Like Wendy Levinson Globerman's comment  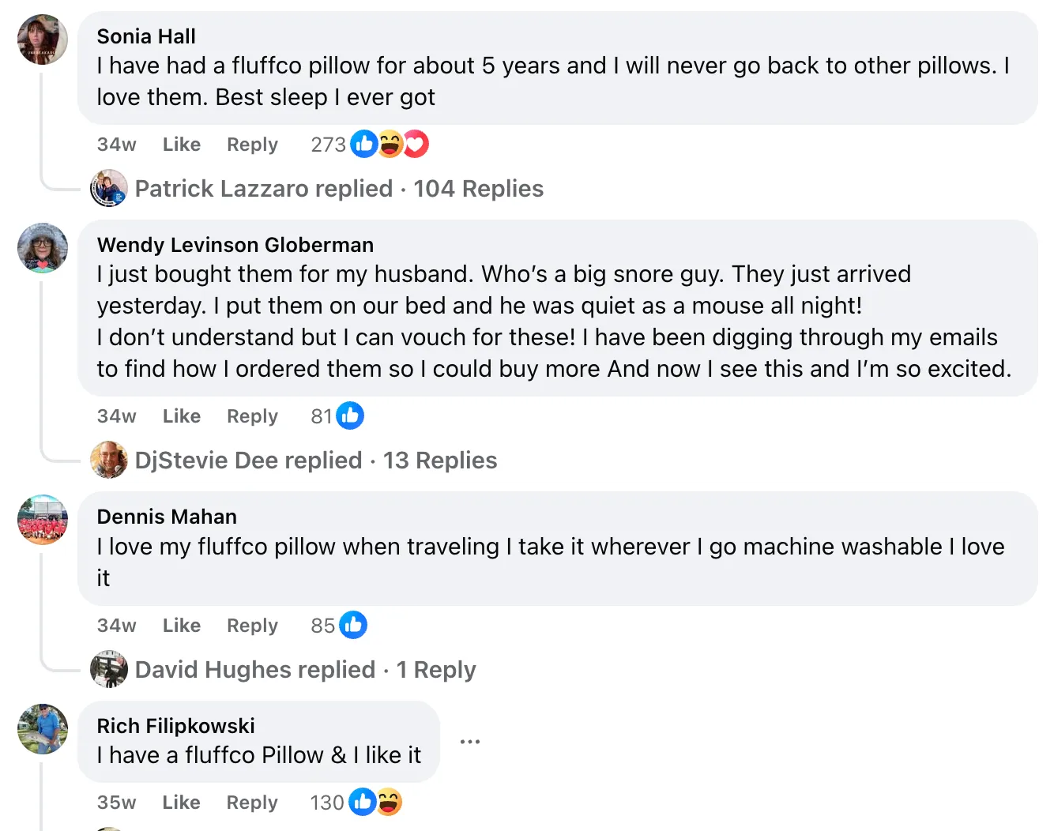[181, 416]
